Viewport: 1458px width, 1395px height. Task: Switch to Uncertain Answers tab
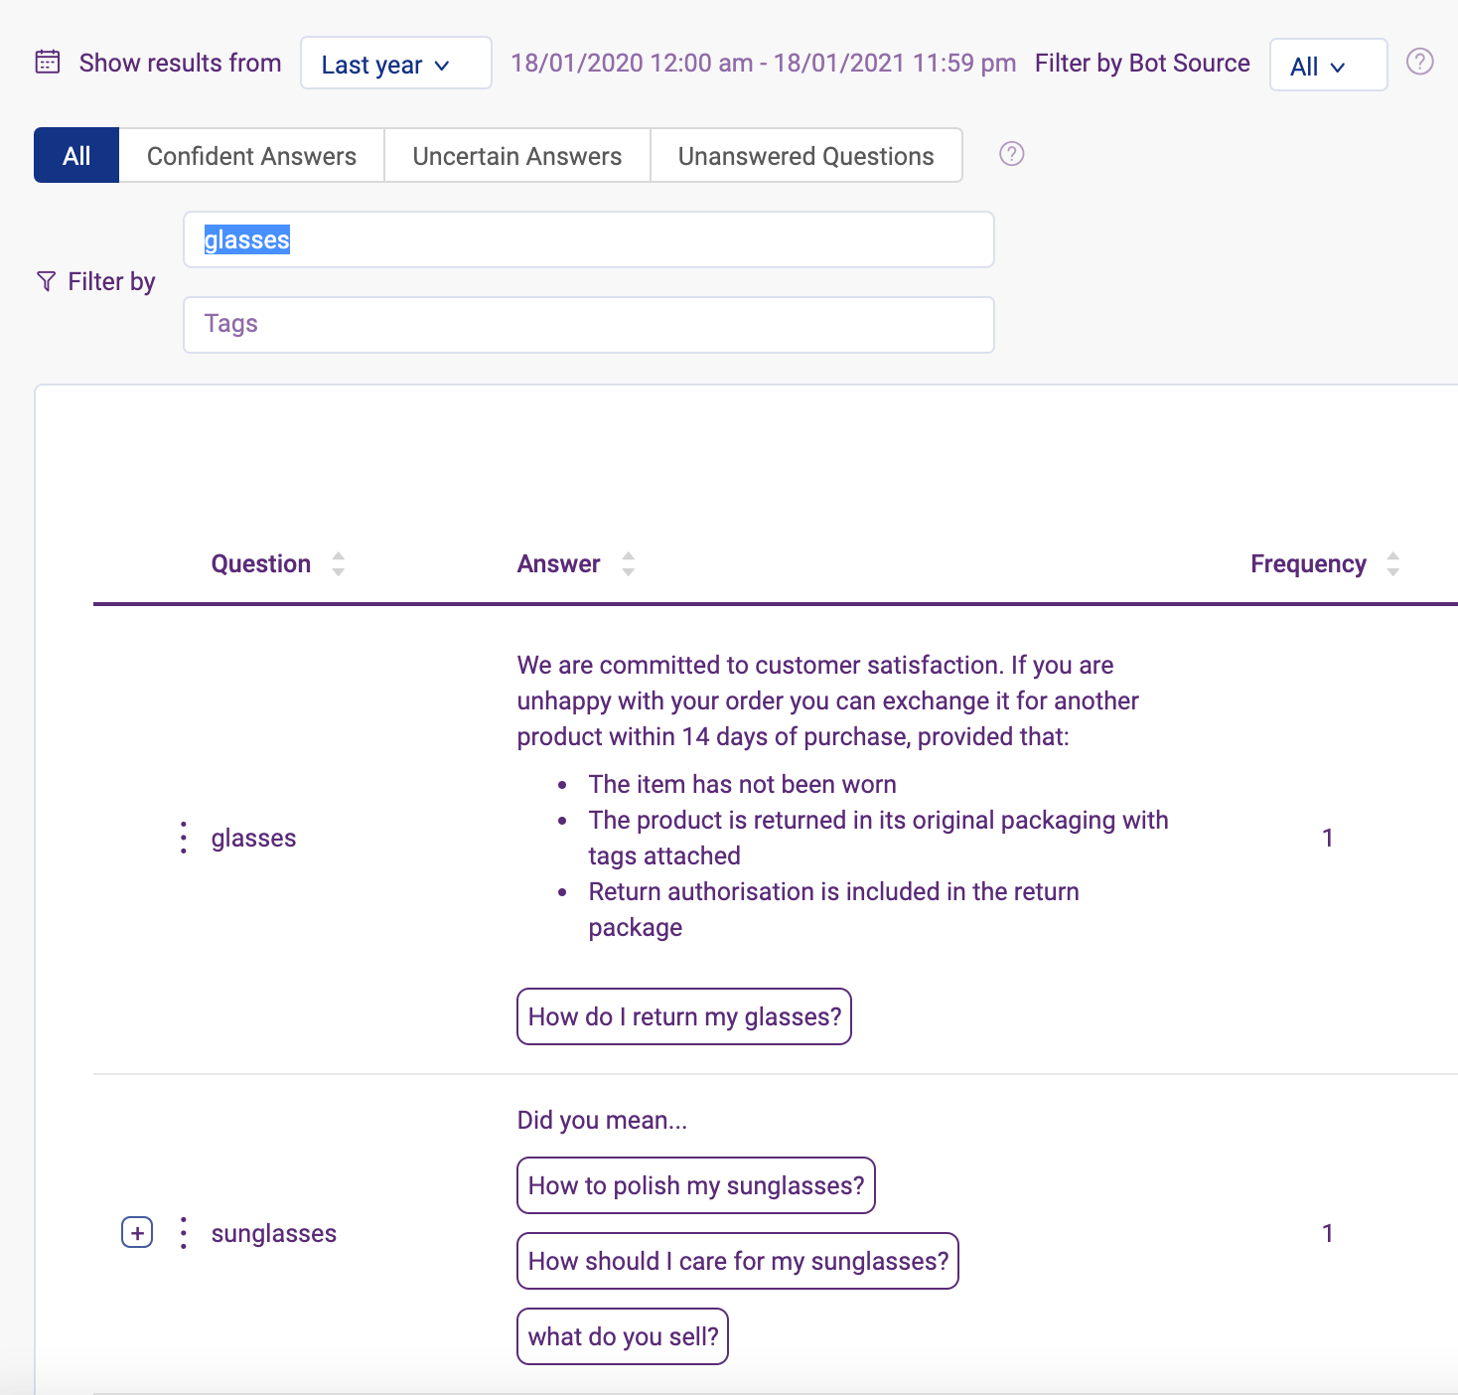pos(517,155)
